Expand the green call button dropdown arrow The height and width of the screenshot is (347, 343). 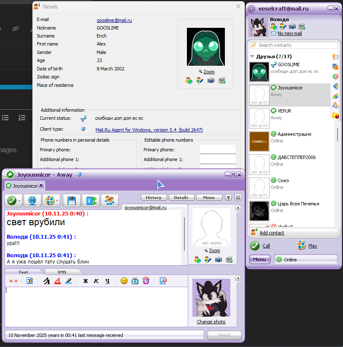(19, 201)
